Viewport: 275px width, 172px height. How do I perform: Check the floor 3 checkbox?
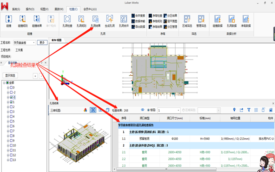coord(11,111)
